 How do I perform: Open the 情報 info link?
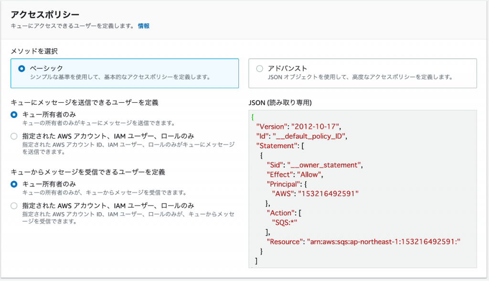coord(143,26)
